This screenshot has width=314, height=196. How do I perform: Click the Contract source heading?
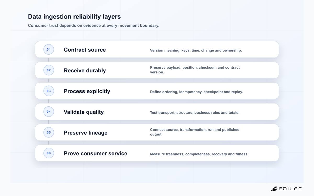tap(85, 50)
